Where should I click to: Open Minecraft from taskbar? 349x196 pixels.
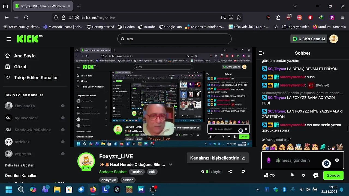click(x=129, y=189)
